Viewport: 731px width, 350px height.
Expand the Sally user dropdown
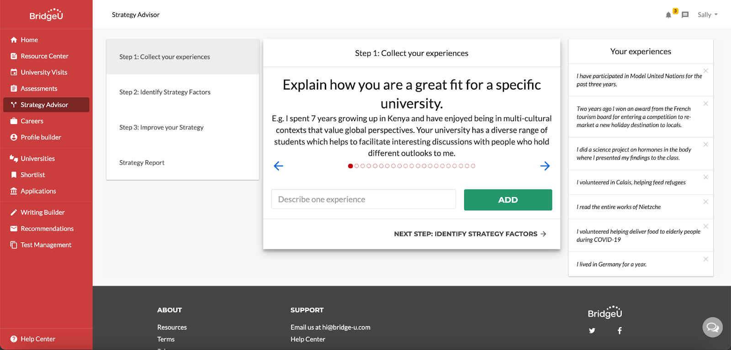coord(707,15)
